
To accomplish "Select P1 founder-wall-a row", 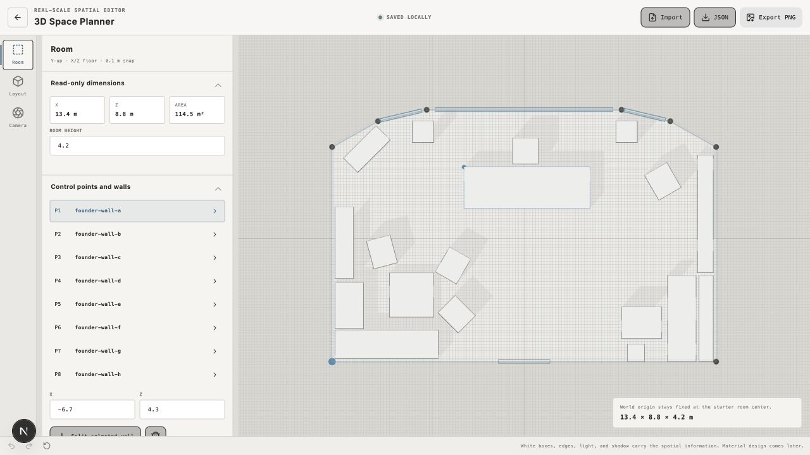I will point(137,211).
